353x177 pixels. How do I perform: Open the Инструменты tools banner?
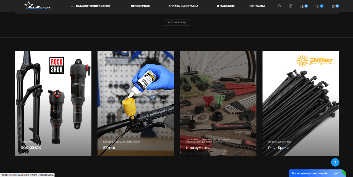pyautogui.click(x=218, y=103)
